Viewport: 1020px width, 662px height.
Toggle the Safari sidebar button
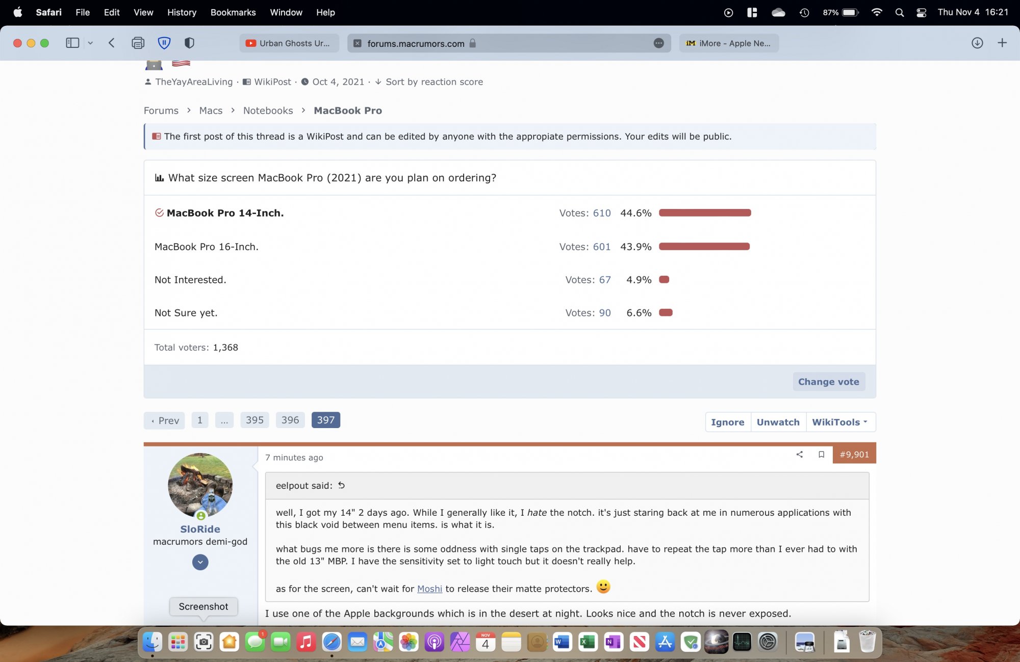72,43
